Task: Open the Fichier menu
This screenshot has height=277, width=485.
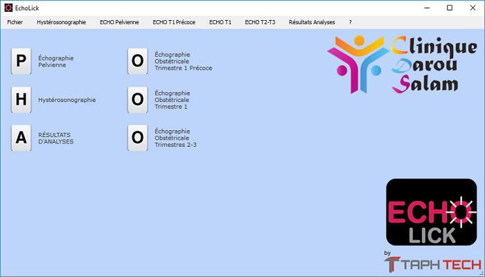Action: coord(17,22)
